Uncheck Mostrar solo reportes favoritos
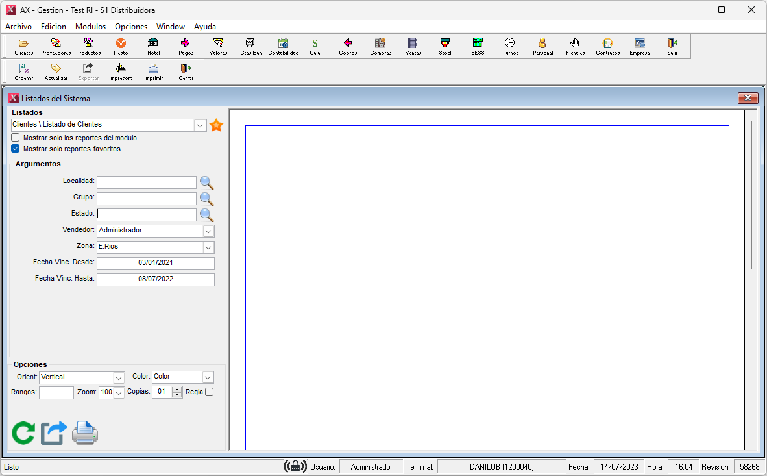This screenshot has width=767, height=476. (x=16, y=149)
